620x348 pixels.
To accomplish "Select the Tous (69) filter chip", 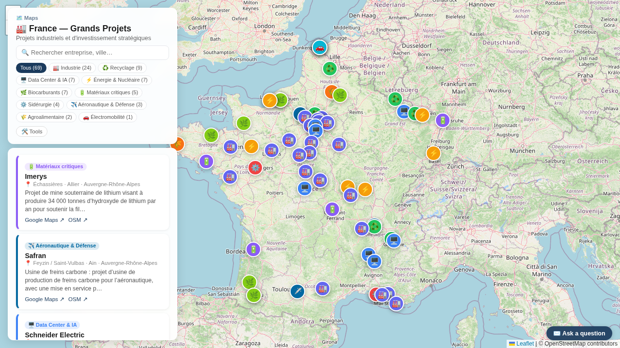I will pos(31,68).
